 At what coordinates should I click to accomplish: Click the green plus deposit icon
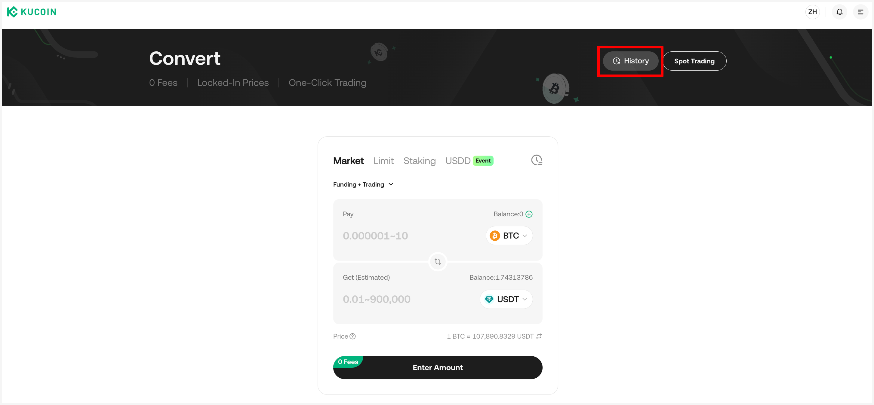[x=529, y=214]
